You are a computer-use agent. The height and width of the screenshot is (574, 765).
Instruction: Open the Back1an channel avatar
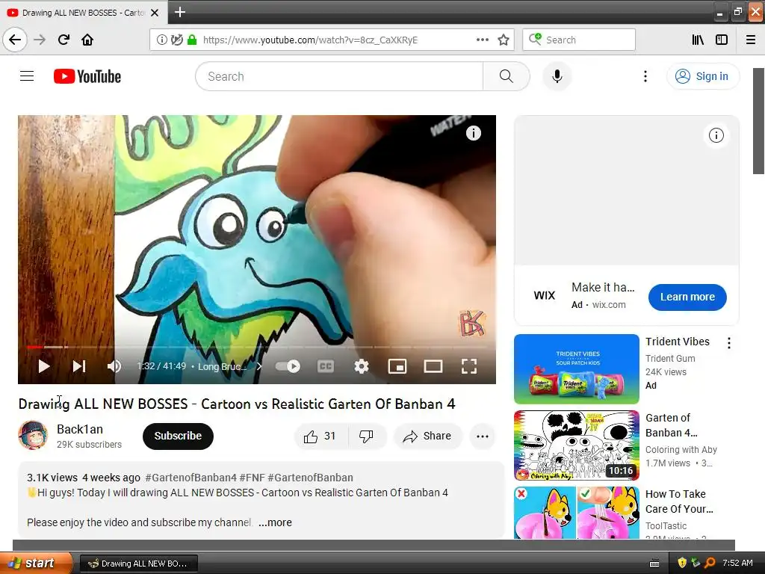tap(33, 435)
